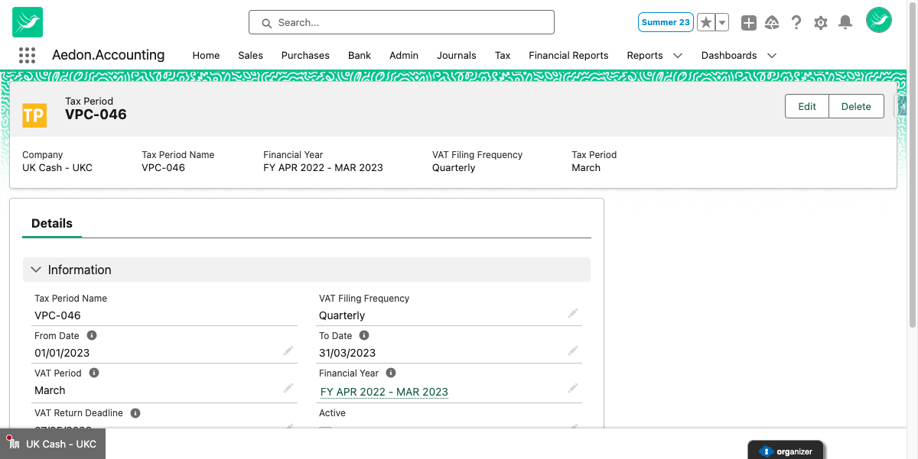Go to the Reports tab
Screen dimensions: 918x459
pyautogui.click(x=645, y=55)
